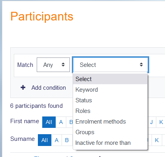Filter first name by letter J
165x157 pixels.
[152, 122]
